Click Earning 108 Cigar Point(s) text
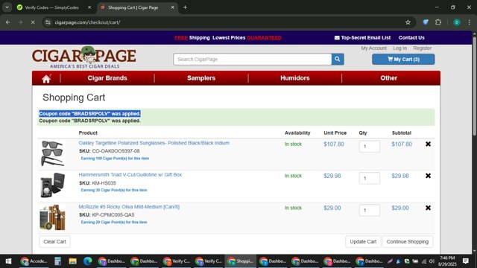The image size is (477, 268). point(115,159)
